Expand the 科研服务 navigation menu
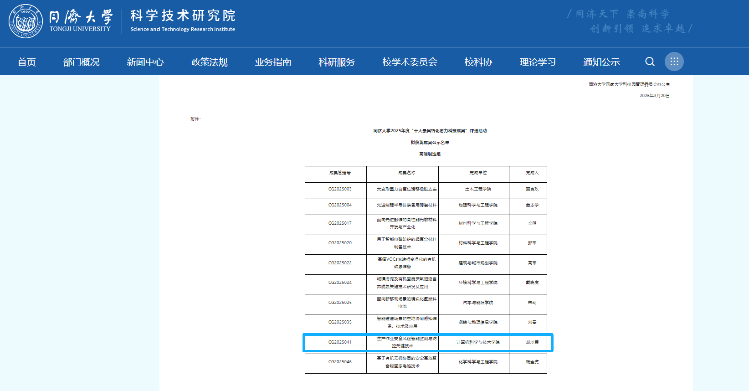The height and width of the screenshot is (391, 749). click(x=337, y=62)
